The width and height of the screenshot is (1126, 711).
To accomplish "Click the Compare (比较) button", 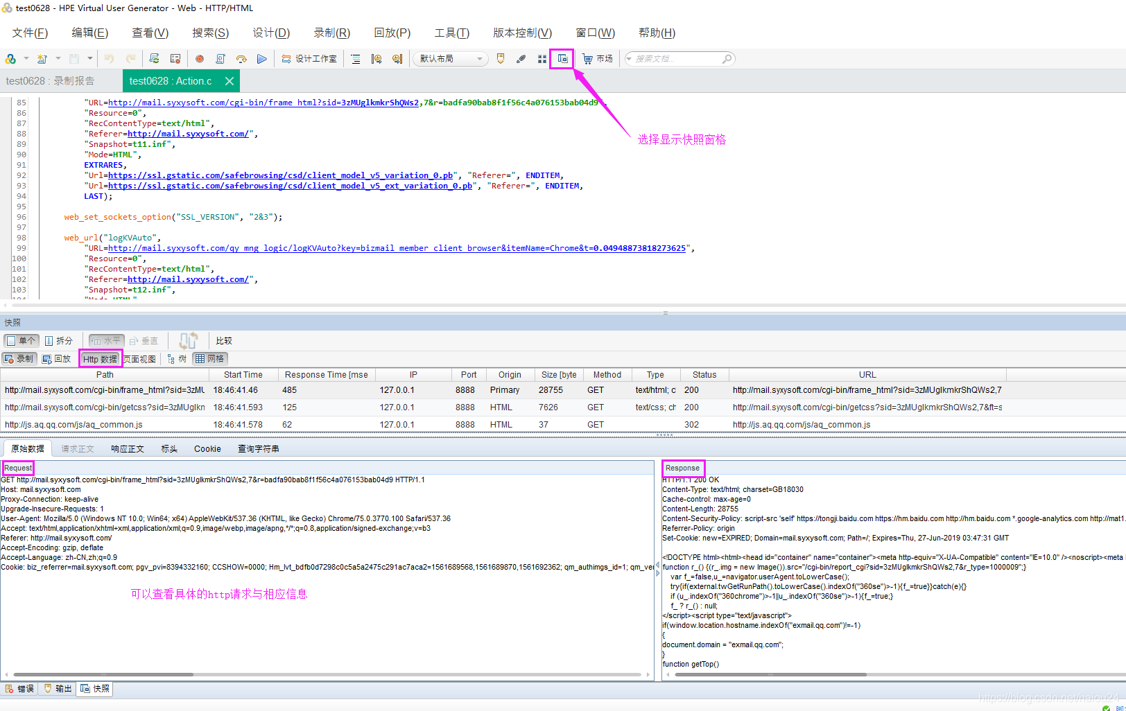I will pos(224,340).
